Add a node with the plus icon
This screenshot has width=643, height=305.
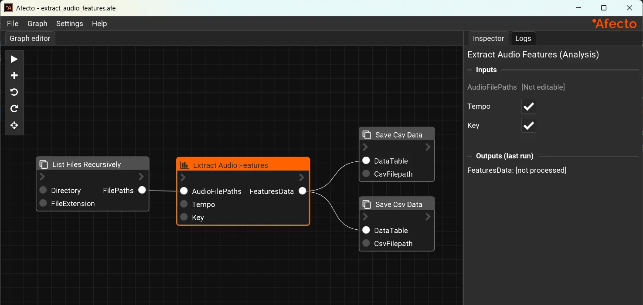(14, 76)
